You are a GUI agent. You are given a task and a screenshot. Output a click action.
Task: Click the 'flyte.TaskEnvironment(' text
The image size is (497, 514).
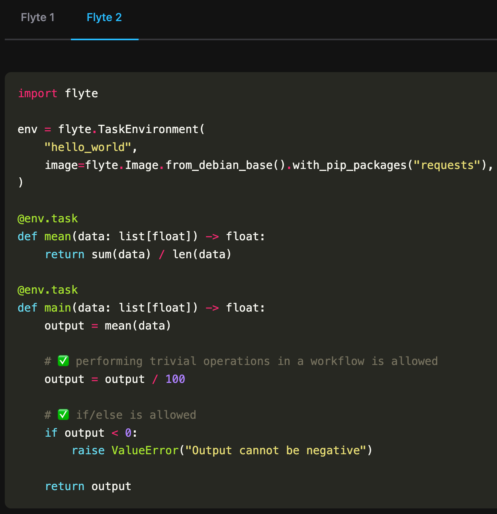[131, 129]
